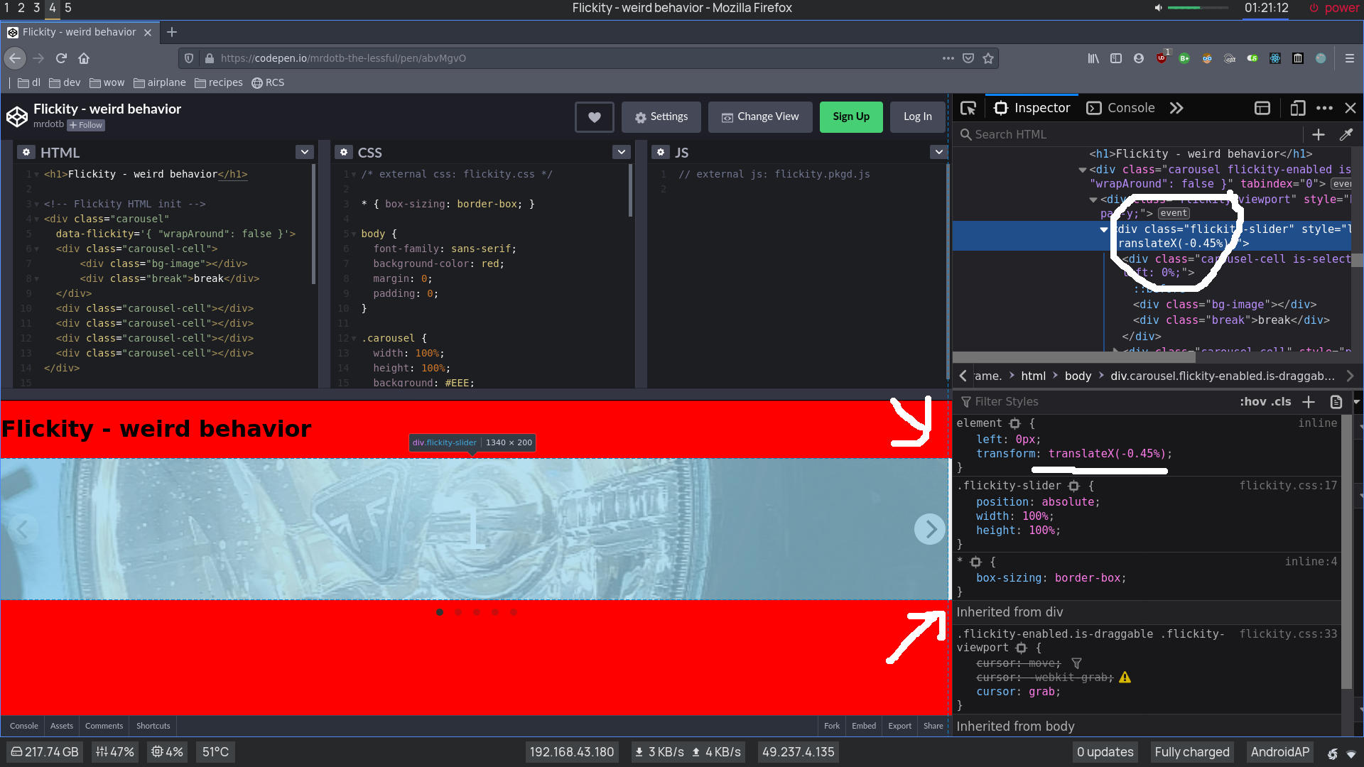Select the third carousel page dot
The image size is (1364, 767).
point(477,612)
